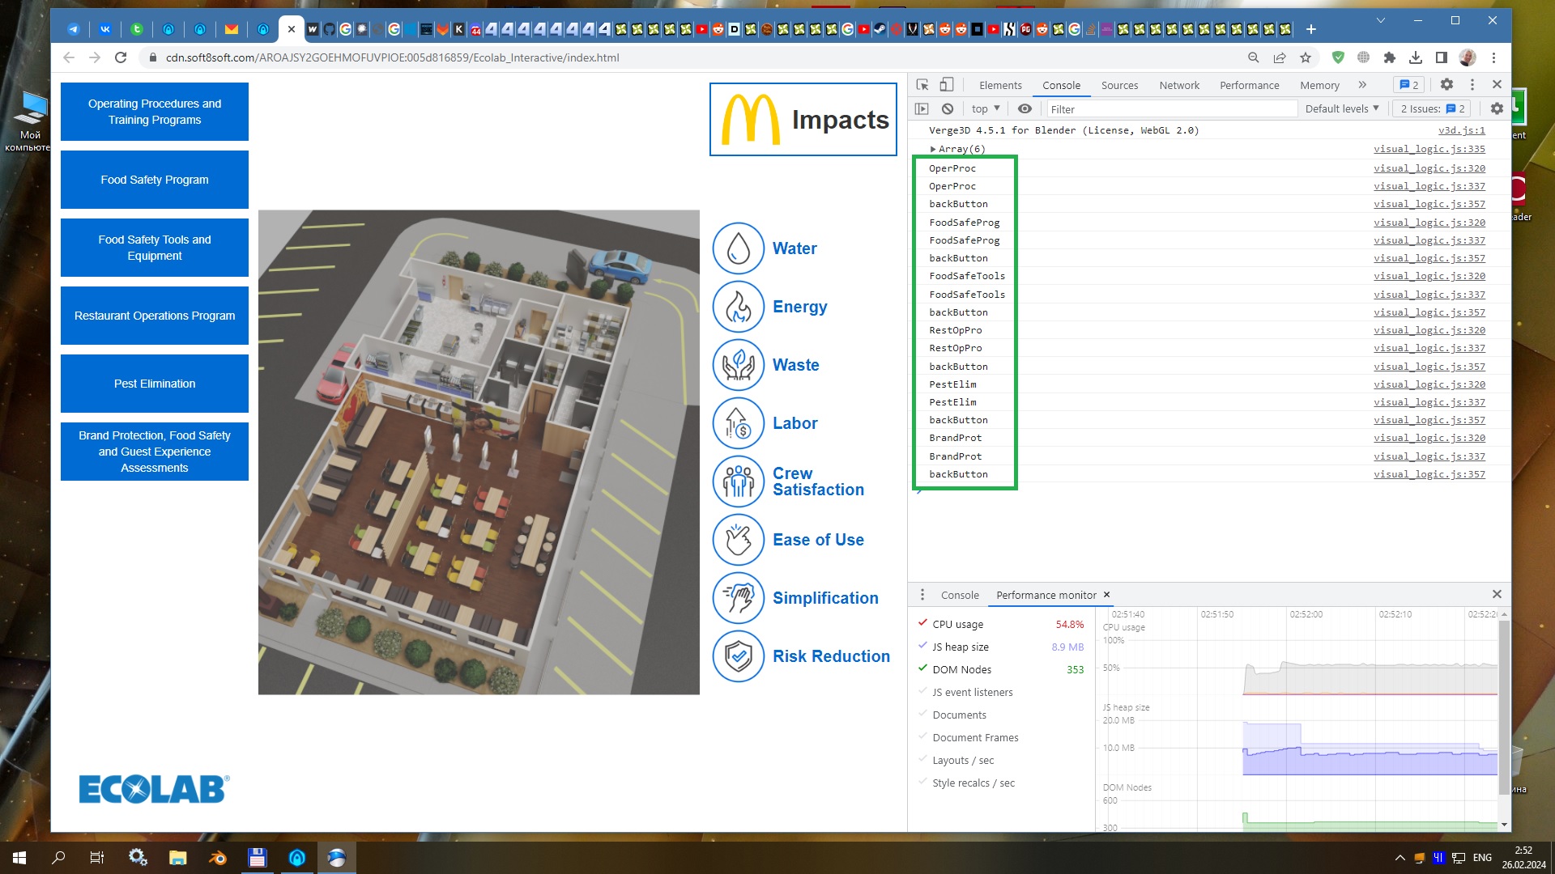This screenshot has width=1555, height=874.
Task: Open File Explorer from the taskbar
Action: pyautogui.click(x=177, y=858)
